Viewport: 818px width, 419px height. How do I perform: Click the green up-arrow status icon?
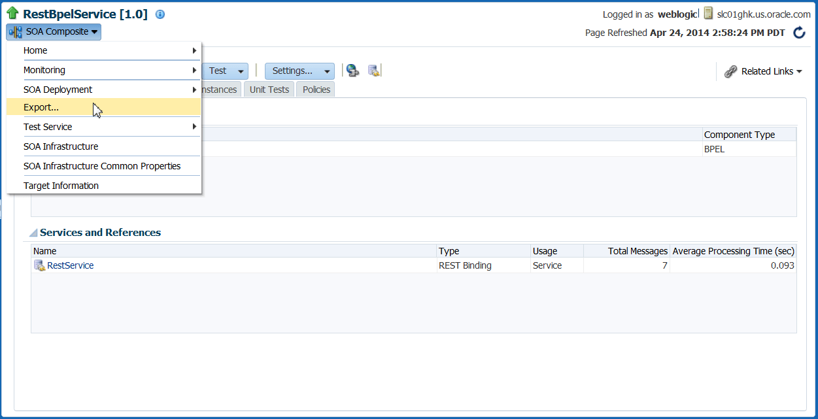click(12, 13)
